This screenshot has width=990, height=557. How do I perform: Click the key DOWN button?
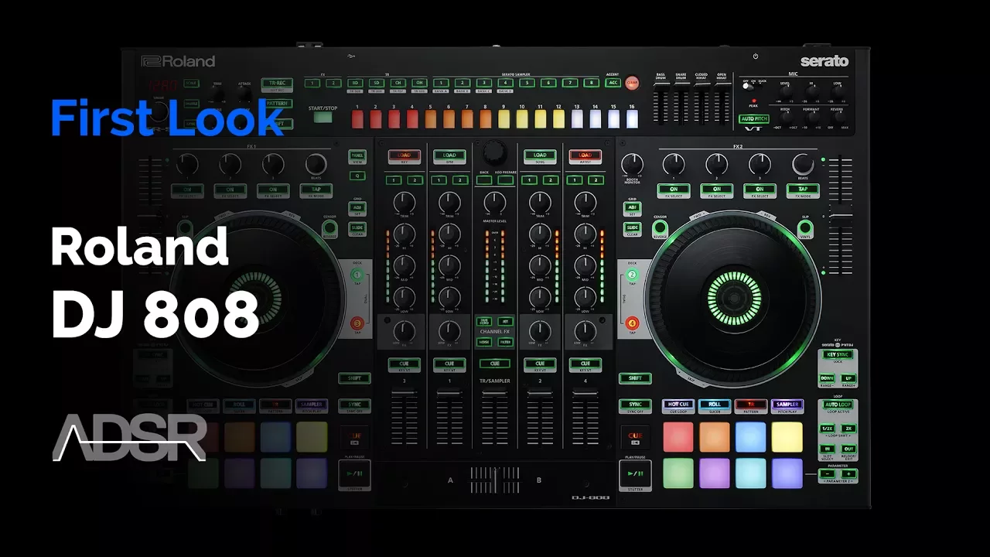[827, 379]
